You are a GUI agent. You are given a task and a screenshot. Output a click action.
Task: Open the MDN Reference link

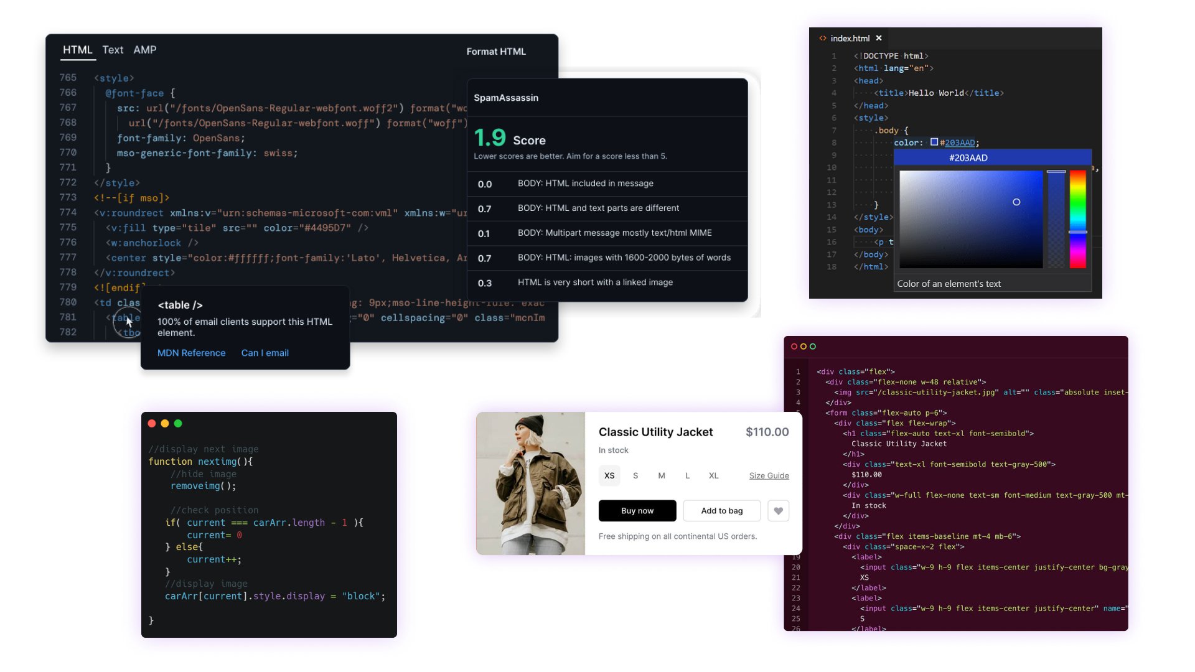191,353
